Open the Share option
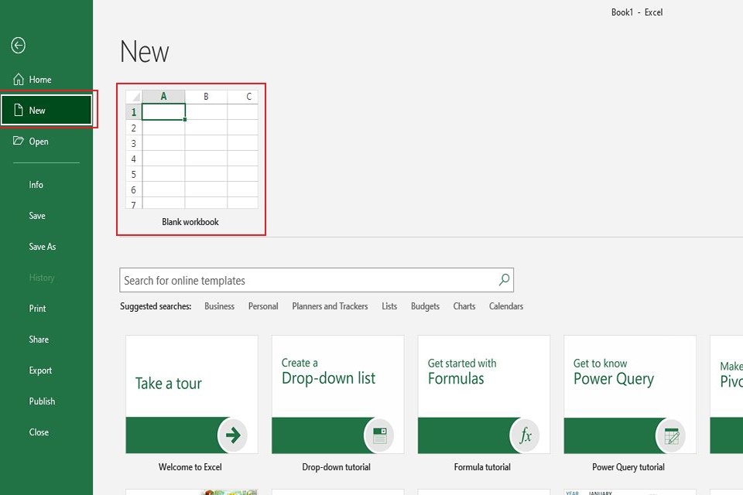This screenshot has height=495, width=743. click(x=46, y=340)
